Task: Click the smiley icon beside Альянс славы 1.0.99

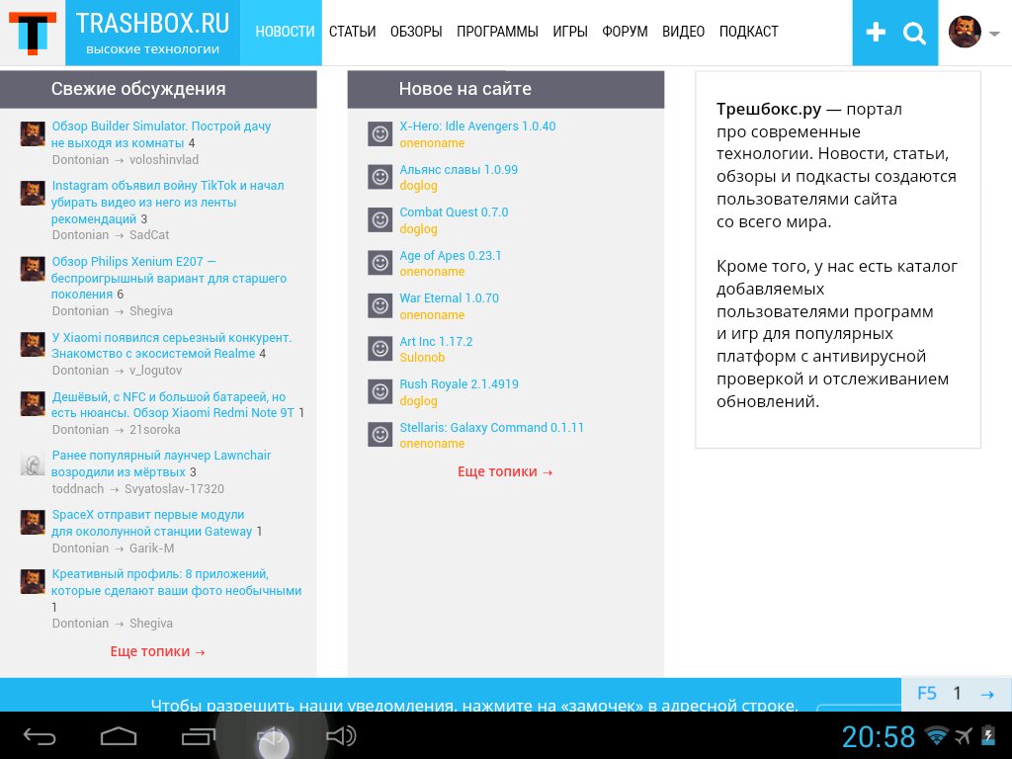Action: pyautogui.click(x=380, y=177)
